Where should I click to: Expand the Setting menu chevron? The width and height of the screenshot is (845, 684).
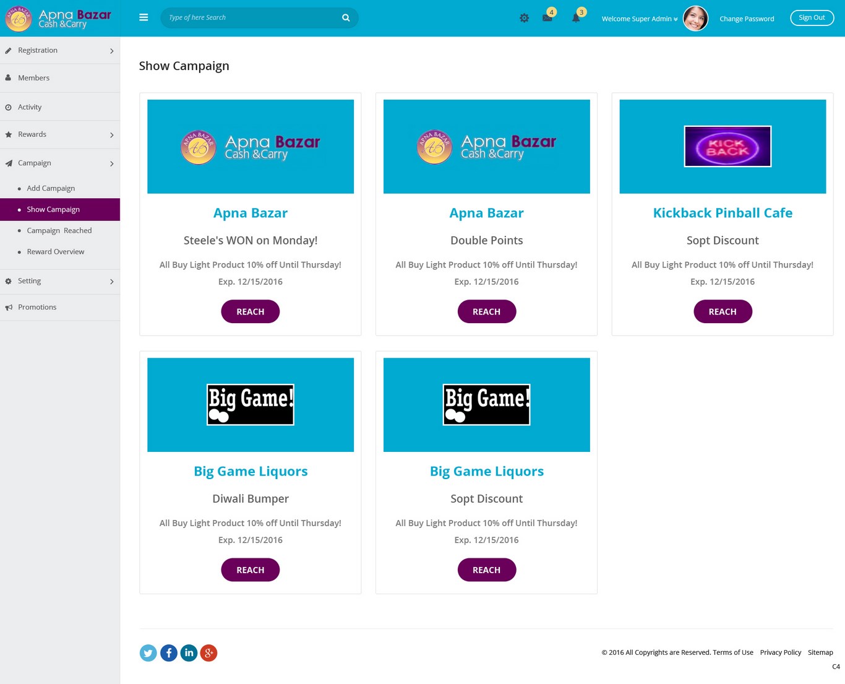pyautogui.click(x=112, y=282)
